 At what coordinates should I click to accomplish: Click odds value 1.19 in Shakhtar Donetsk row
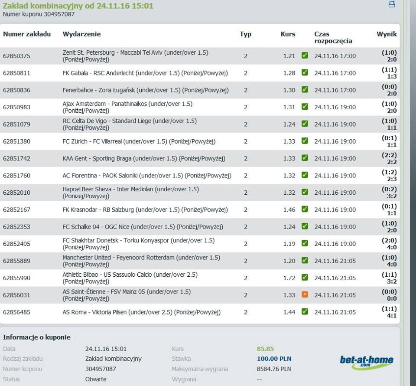[x=289, y=244]
